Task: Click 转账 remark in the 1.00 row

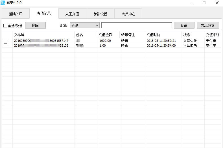Action: [124, 45]
